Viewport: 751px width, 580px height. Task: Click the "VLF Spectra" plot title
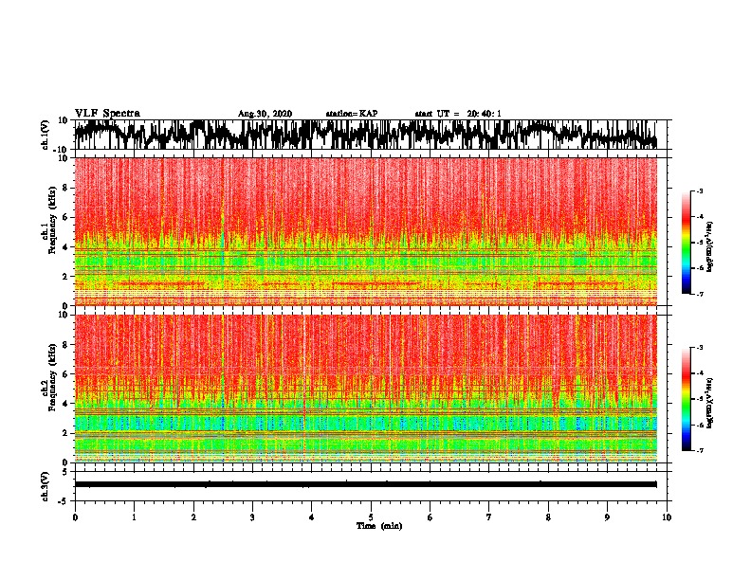coord(107,113)
